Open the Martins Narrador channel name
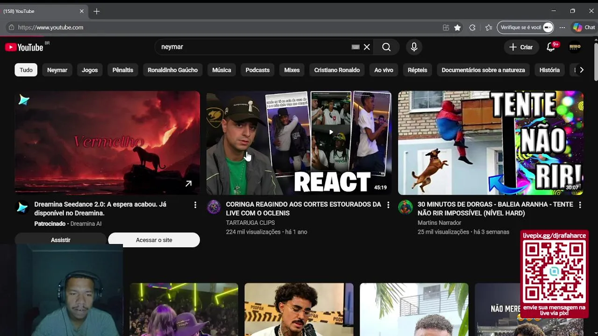598x336 pixels. point(439,223)
